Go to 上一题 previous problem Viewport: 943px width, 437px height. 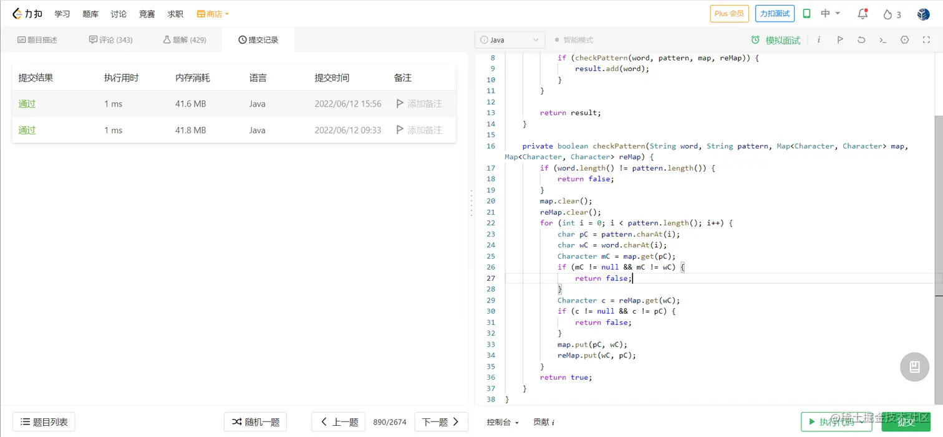tap(339, 422)
